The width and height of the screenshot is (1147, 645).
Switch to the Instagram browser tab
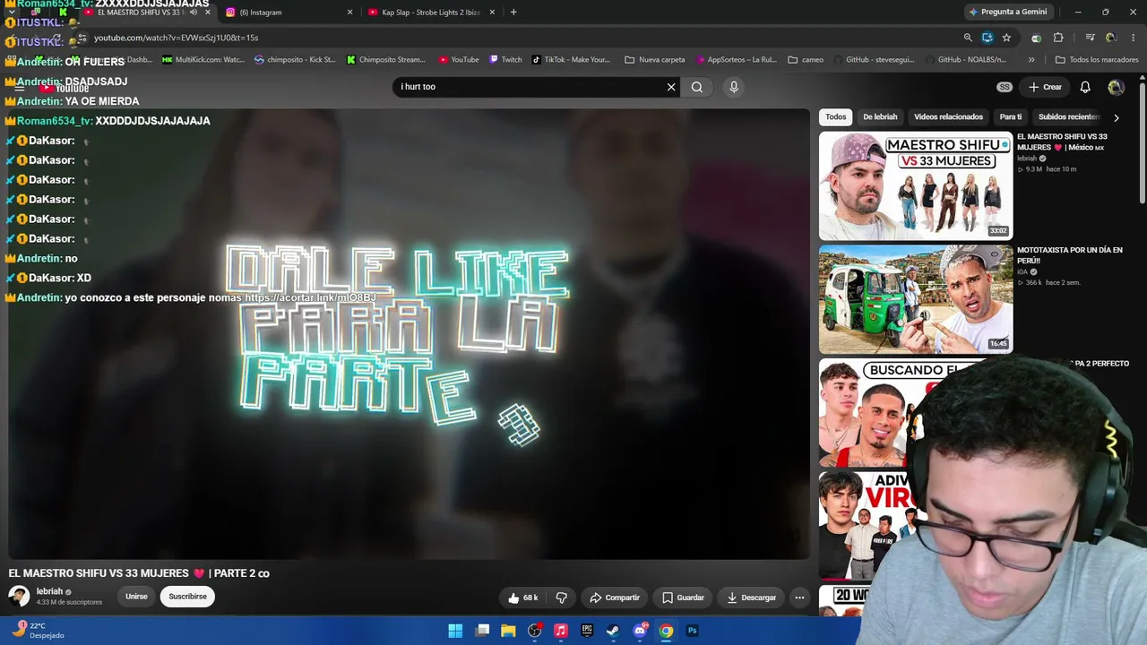coord(288,13)
